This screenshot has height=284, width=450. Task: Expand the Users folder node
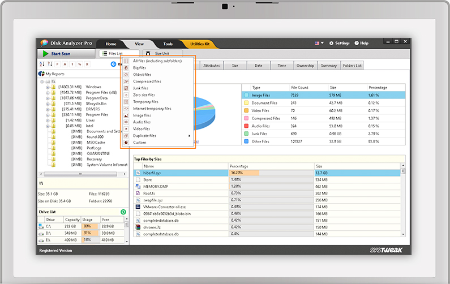pyautogui.click(x=48, y=120)
